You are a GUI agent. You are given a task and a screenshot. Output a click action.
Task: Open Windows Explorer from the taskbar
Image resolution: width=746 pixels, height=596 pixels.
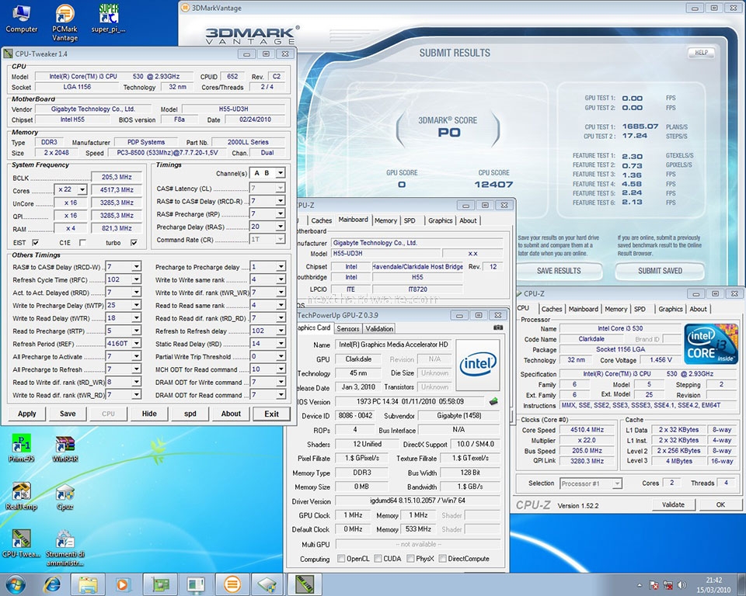coord(88,584)
